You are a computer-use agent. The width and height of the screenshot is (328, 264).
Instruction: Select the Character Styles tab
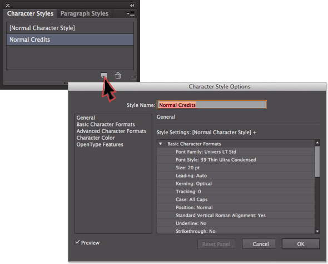click(x=31, y=13)
